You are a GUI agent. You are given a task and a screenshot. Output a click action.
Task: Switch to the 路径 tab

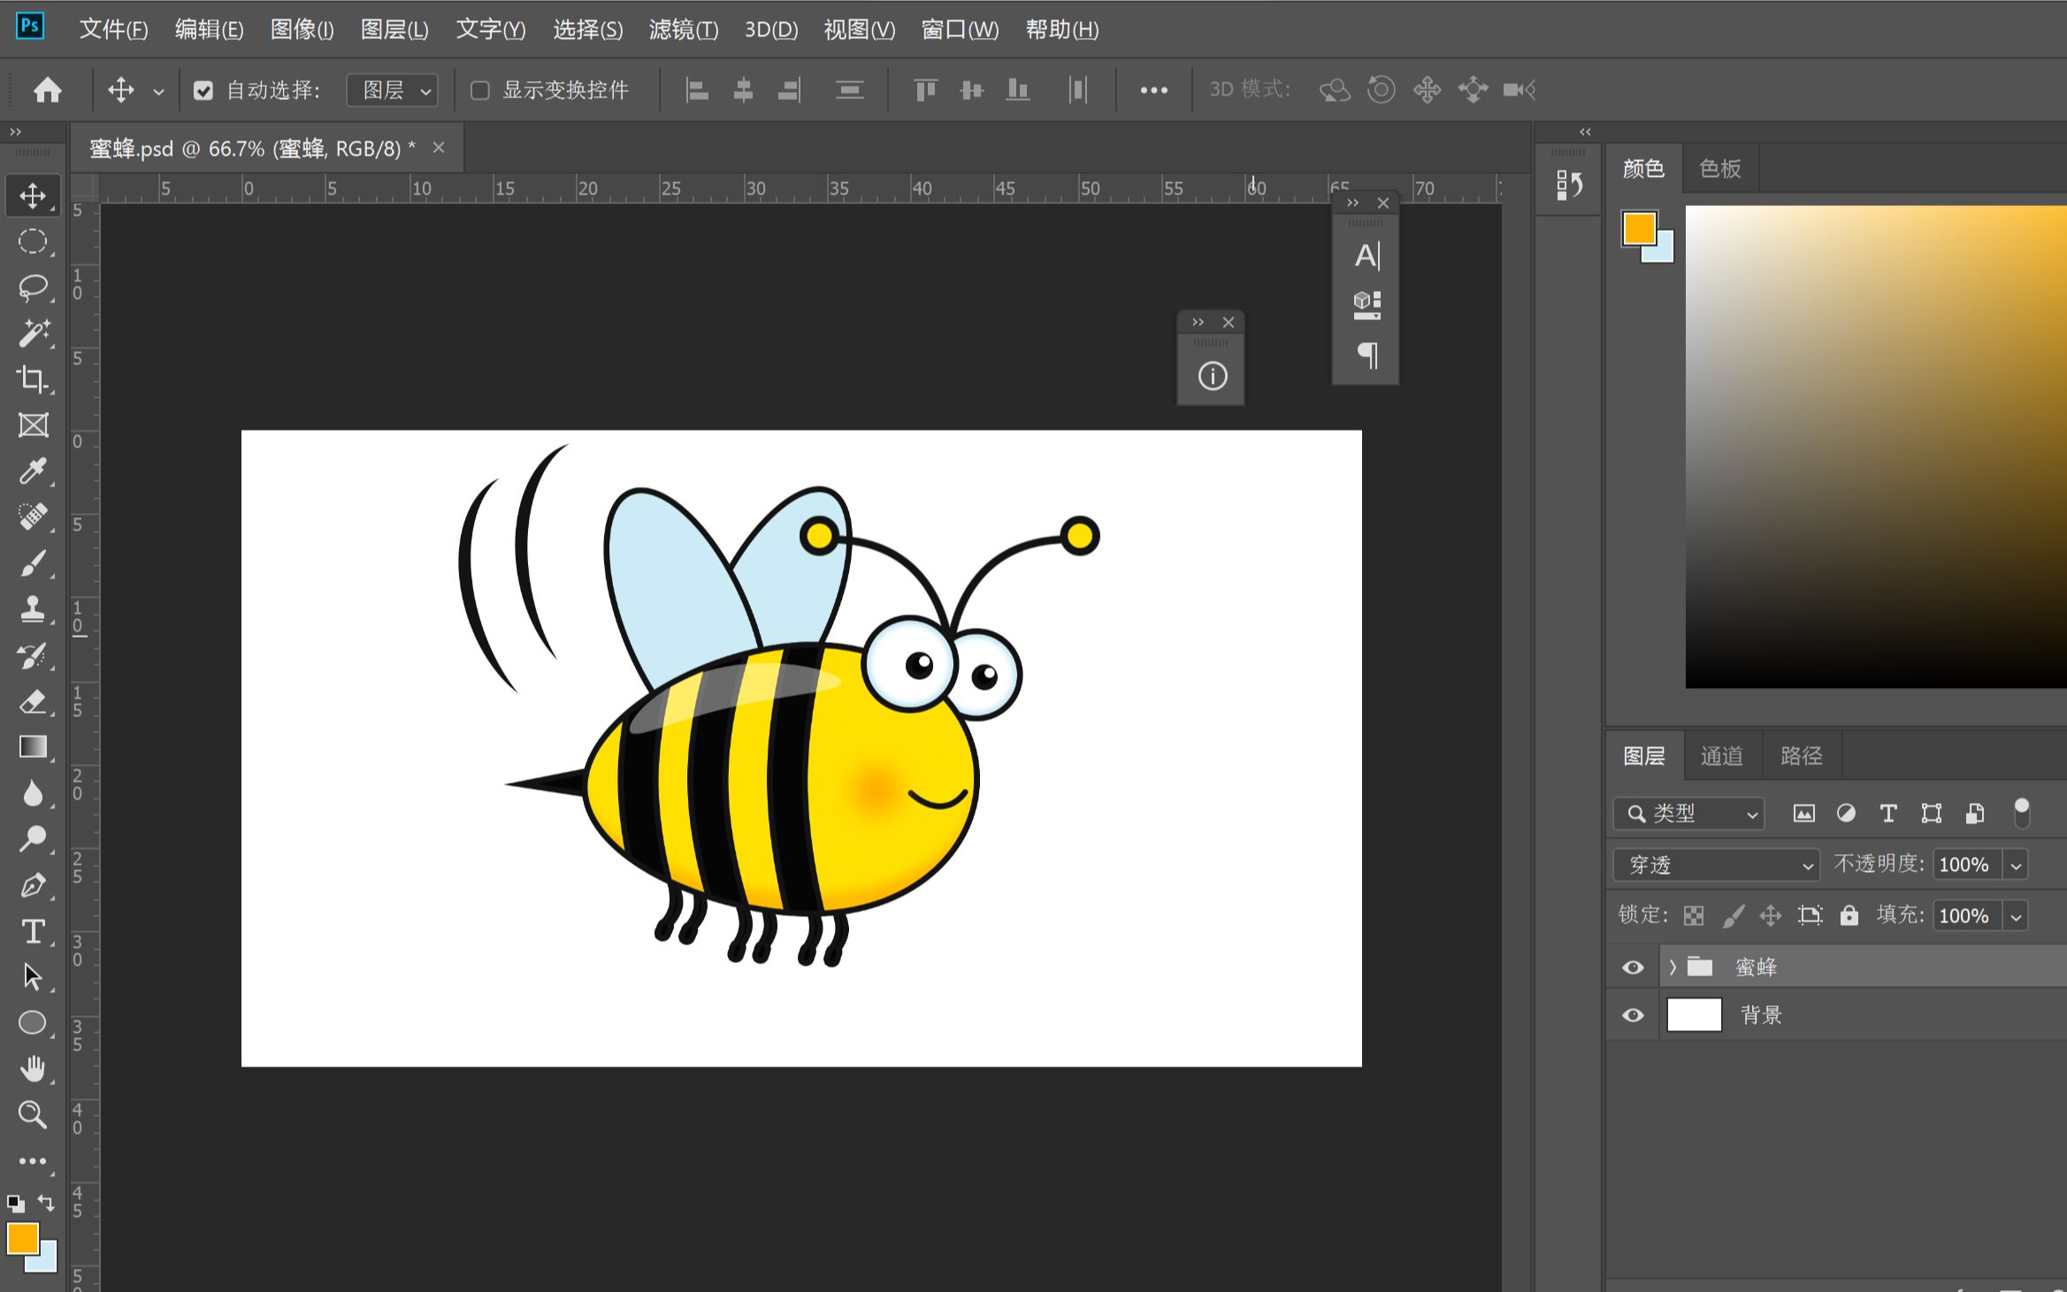1801,756
